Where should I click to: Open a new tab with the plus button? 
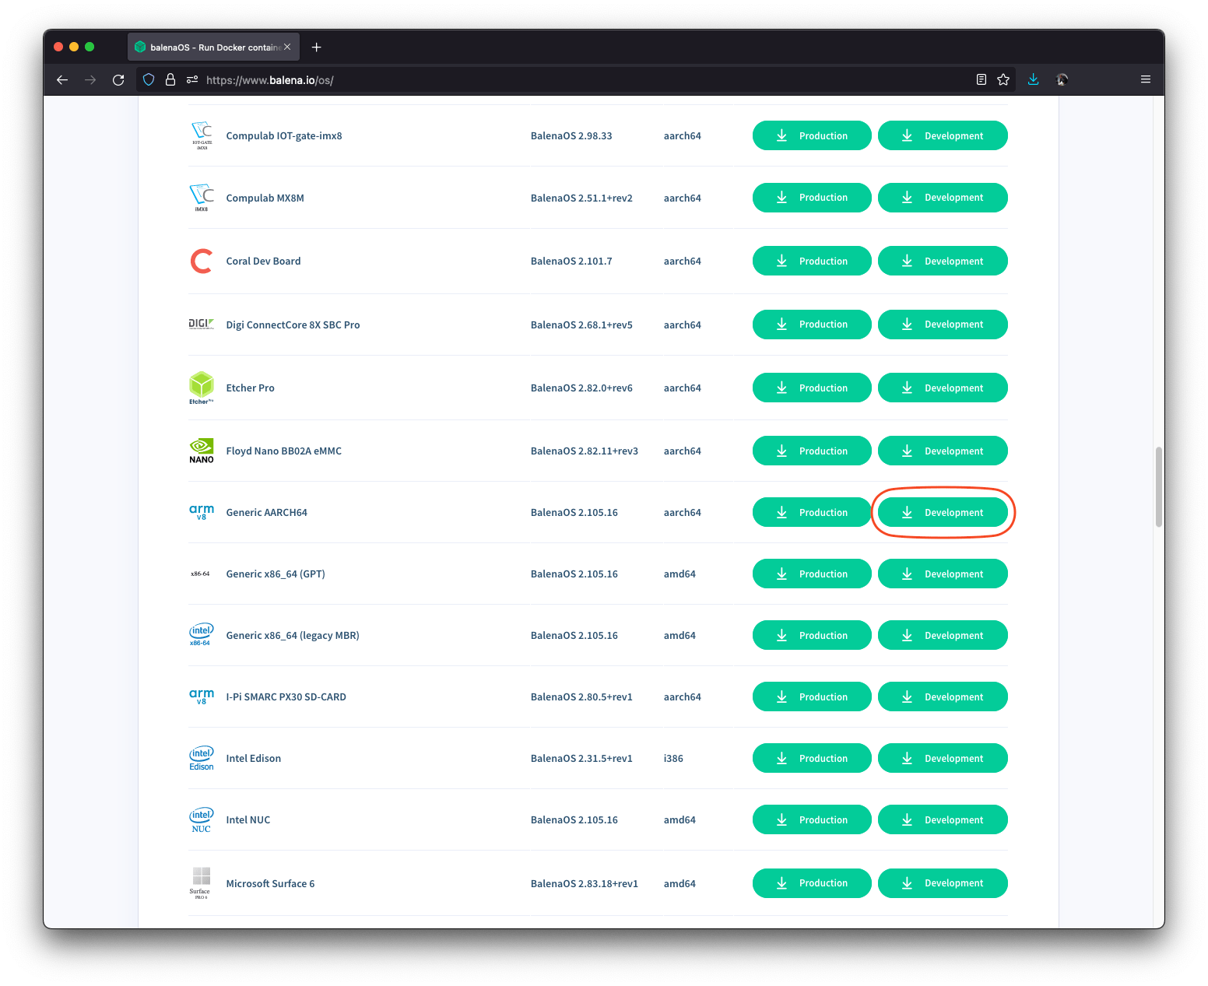pyautogui.click(x=316, y=47)
